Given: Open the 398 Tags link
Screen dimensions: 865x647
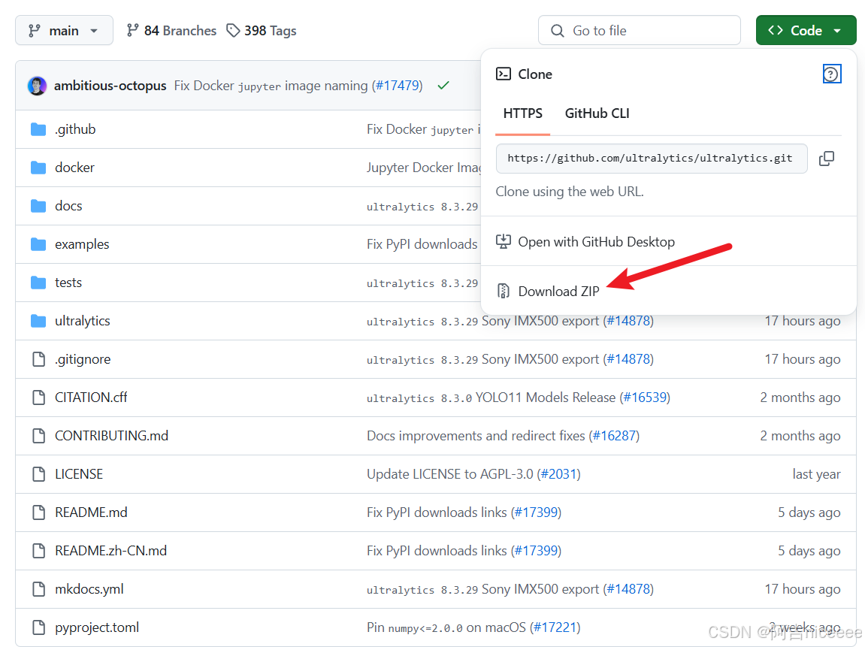Looking at the screenshot, I should pyautogui.click(x=262, y=30).
